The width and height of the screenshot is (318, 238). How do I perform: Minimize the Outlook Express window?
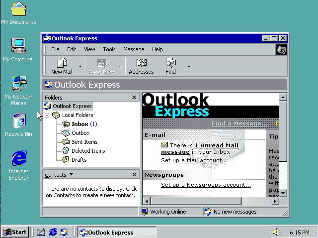pos(266,38)
